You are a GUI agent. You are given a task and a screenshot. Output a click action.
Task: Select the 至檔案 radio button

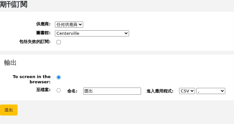58,90
